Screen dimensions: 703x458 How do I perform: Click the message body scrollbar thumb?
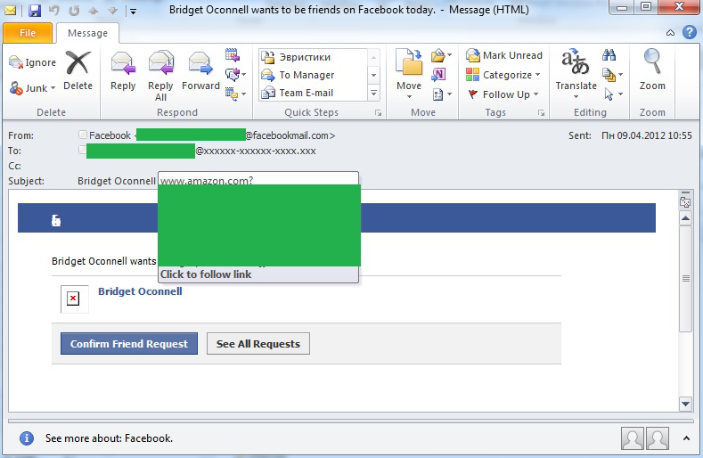click(x=685, y=279)
